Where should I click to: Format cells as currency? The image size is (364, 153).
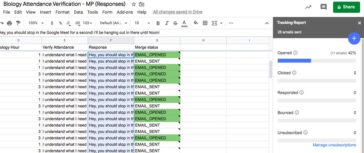pos(52,23)
